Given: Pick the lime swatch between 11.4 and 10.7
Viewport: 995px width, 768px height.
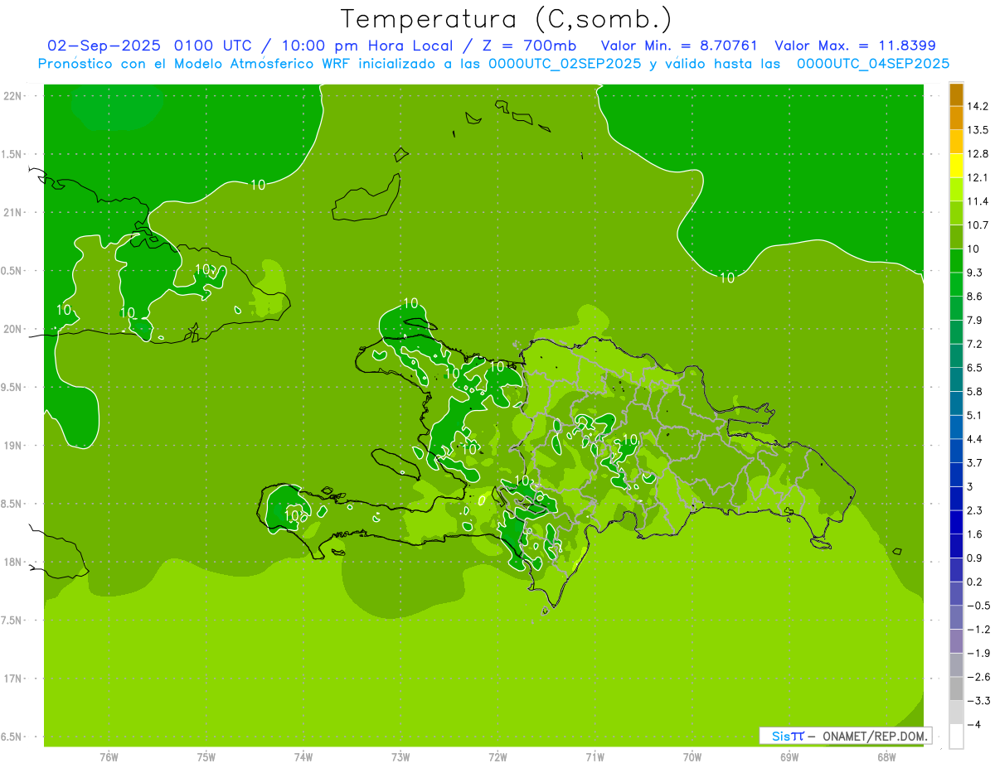Looking at the screenshot, I should coord(956,214).
